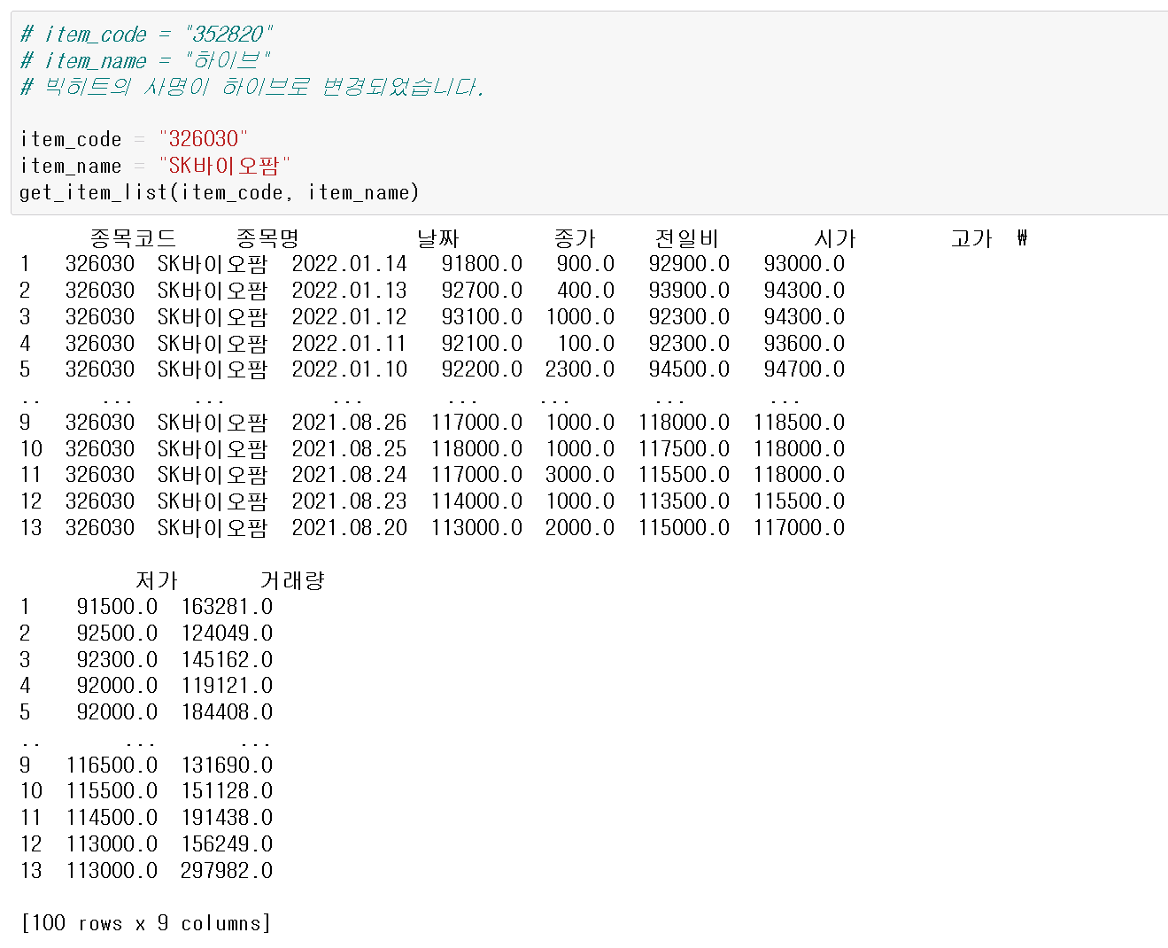Select the date 2022.01.14
The image size is (1168, 948).
pyautogui.click(x=350, y=264)
